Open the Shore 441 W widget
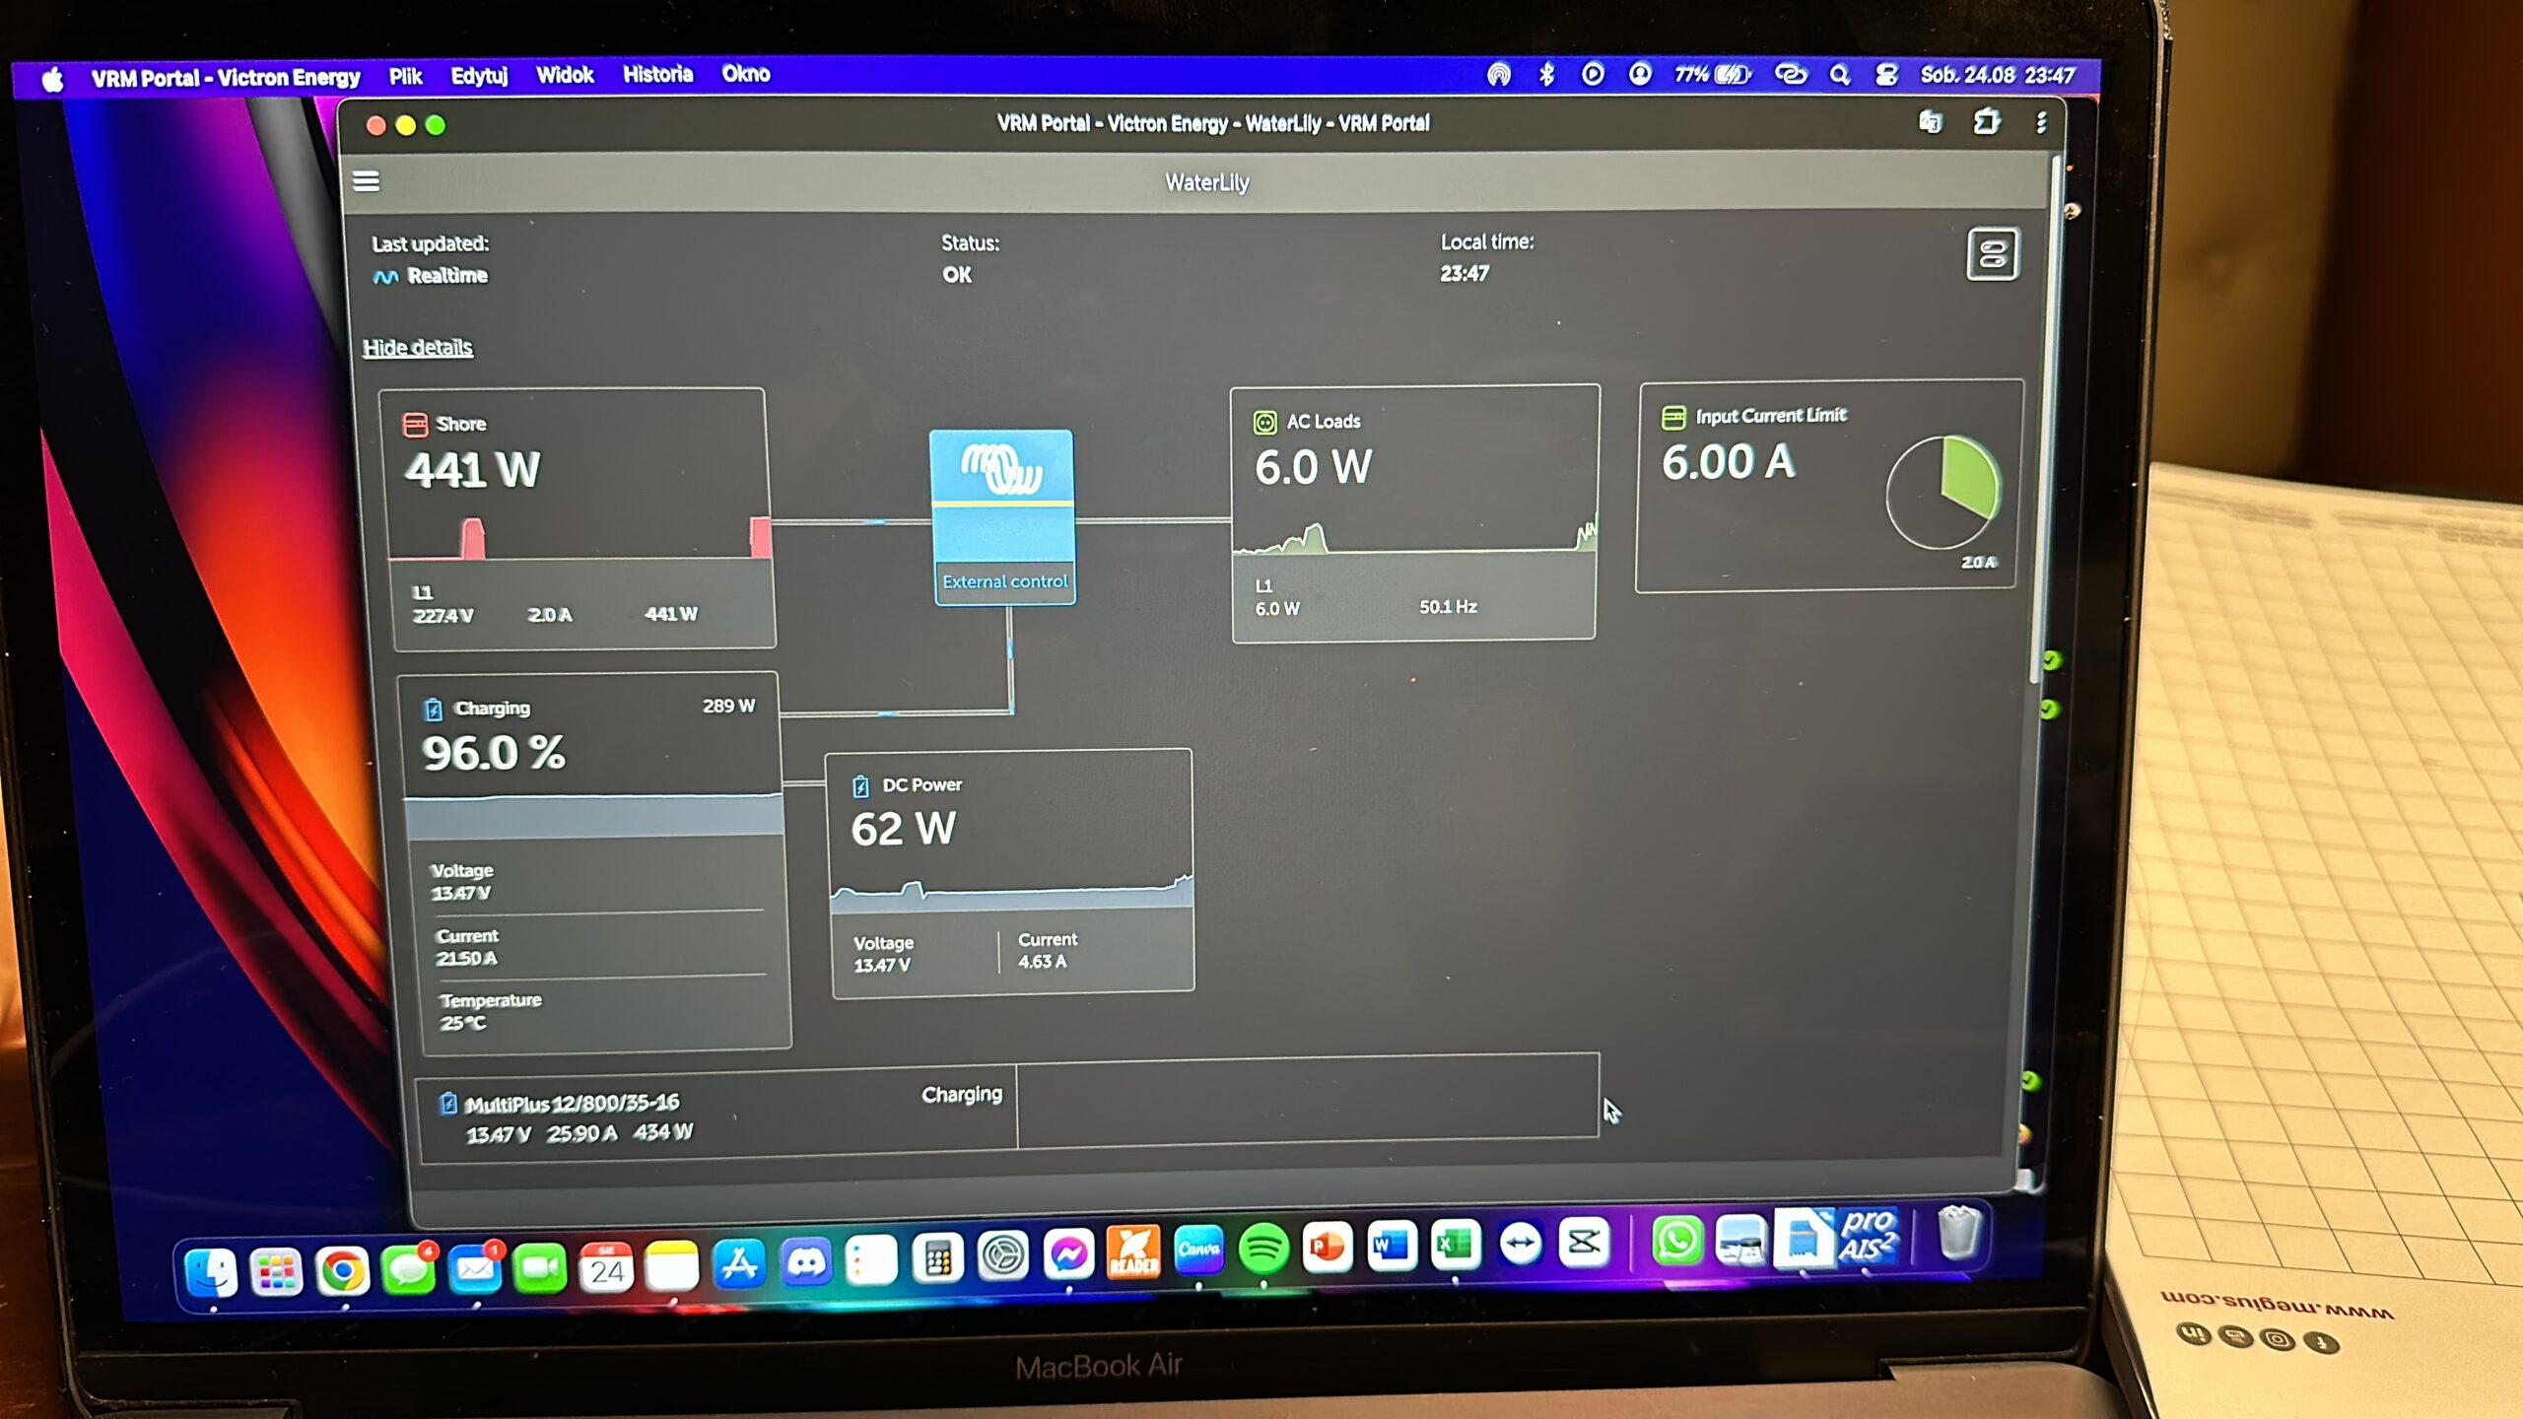The height and width of the screenshot is (1419, 2523). coord(580,518)
